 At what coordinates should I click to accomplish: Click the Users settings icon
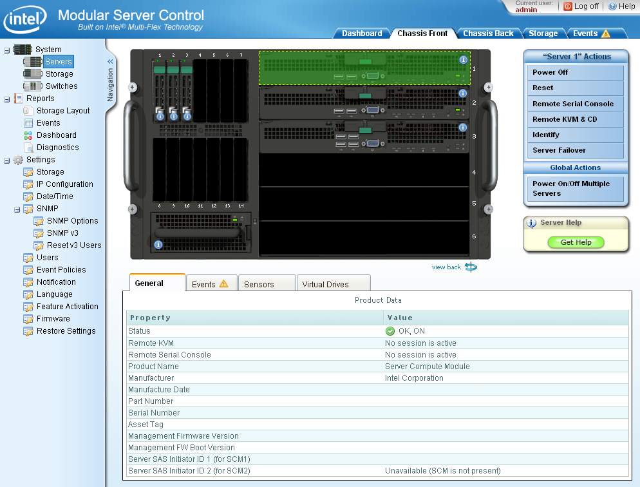[28, 258]
